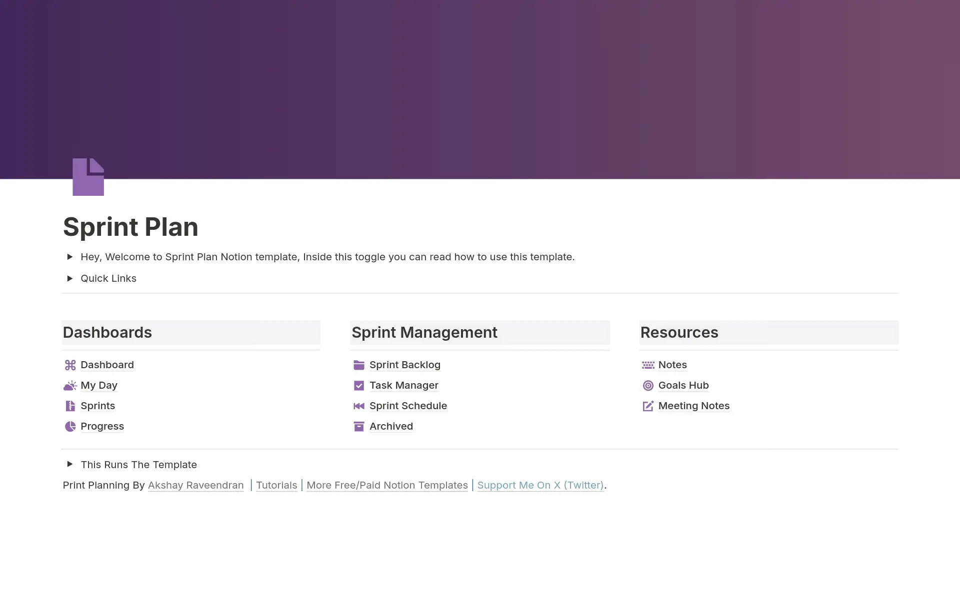Click the target icon next to Goals Hub
Viewport: 960px width, 599px height.
[648, 386]
